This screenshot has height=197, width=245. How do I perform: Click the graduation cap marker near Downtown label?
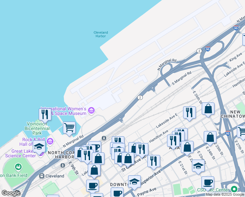(134, 182)
